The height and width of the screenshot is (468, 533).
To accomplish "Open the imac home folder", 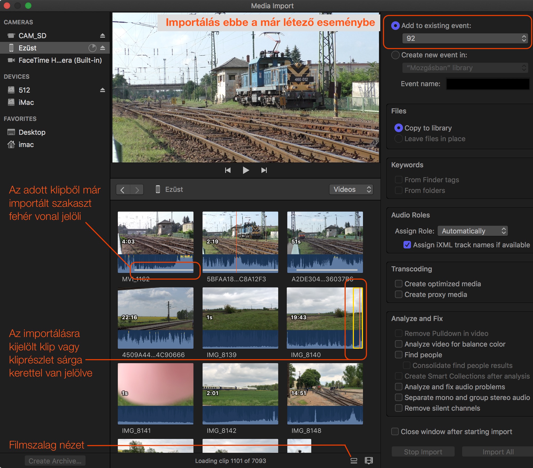I will [55, 145].
